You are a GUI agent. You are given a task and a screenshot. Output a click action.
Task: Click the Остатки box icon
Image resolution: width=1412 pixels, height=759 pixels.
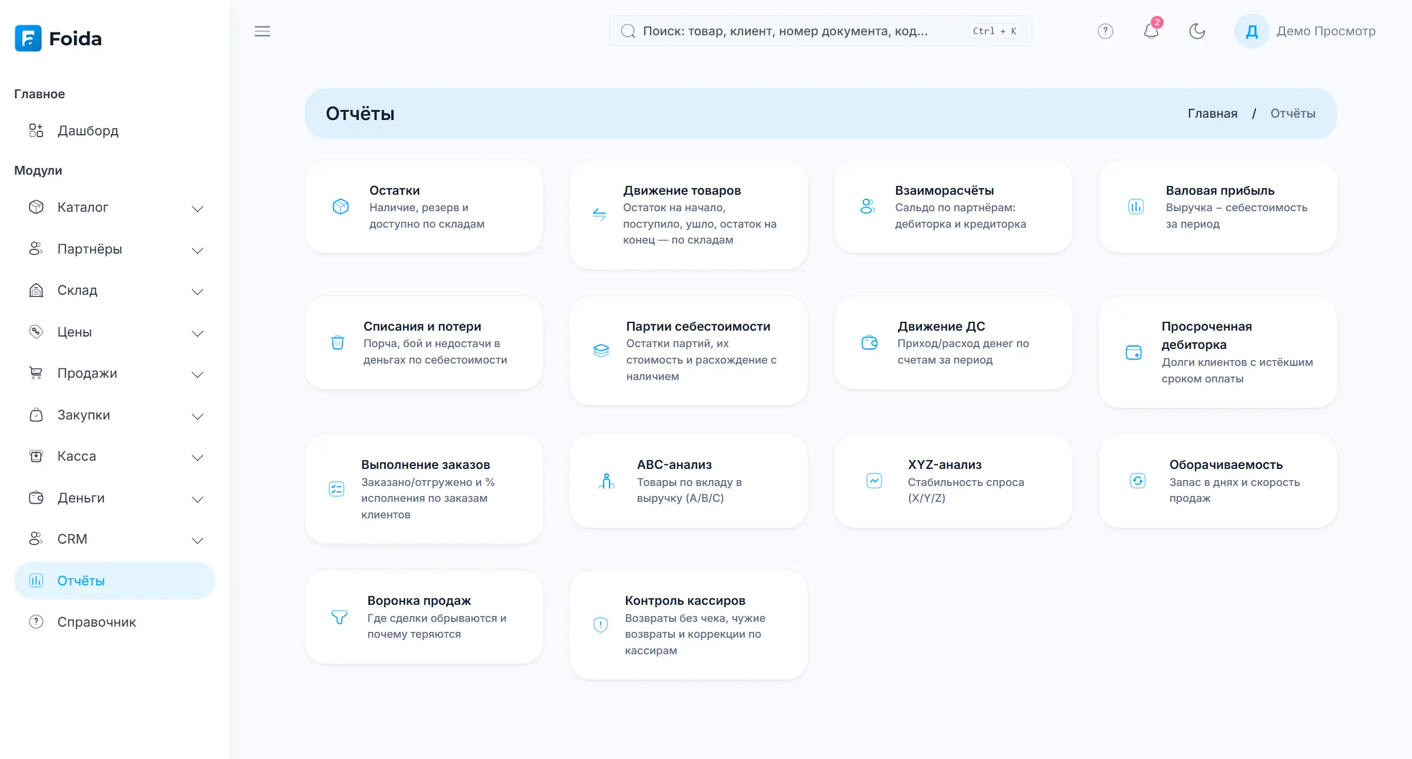[341, 207]
